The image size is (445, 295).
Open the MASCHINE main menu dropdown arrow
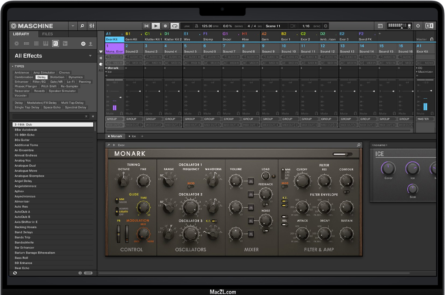73,26
